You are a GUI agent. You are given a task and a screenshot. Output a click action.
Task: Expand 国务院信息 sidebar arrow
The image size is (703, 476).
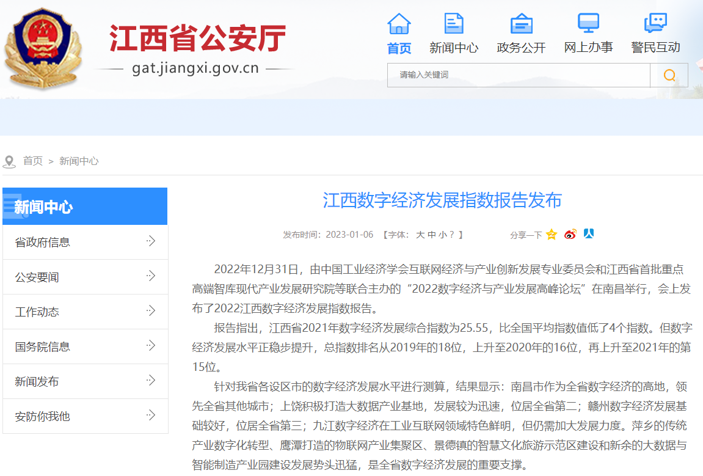(x=151, y=346)
